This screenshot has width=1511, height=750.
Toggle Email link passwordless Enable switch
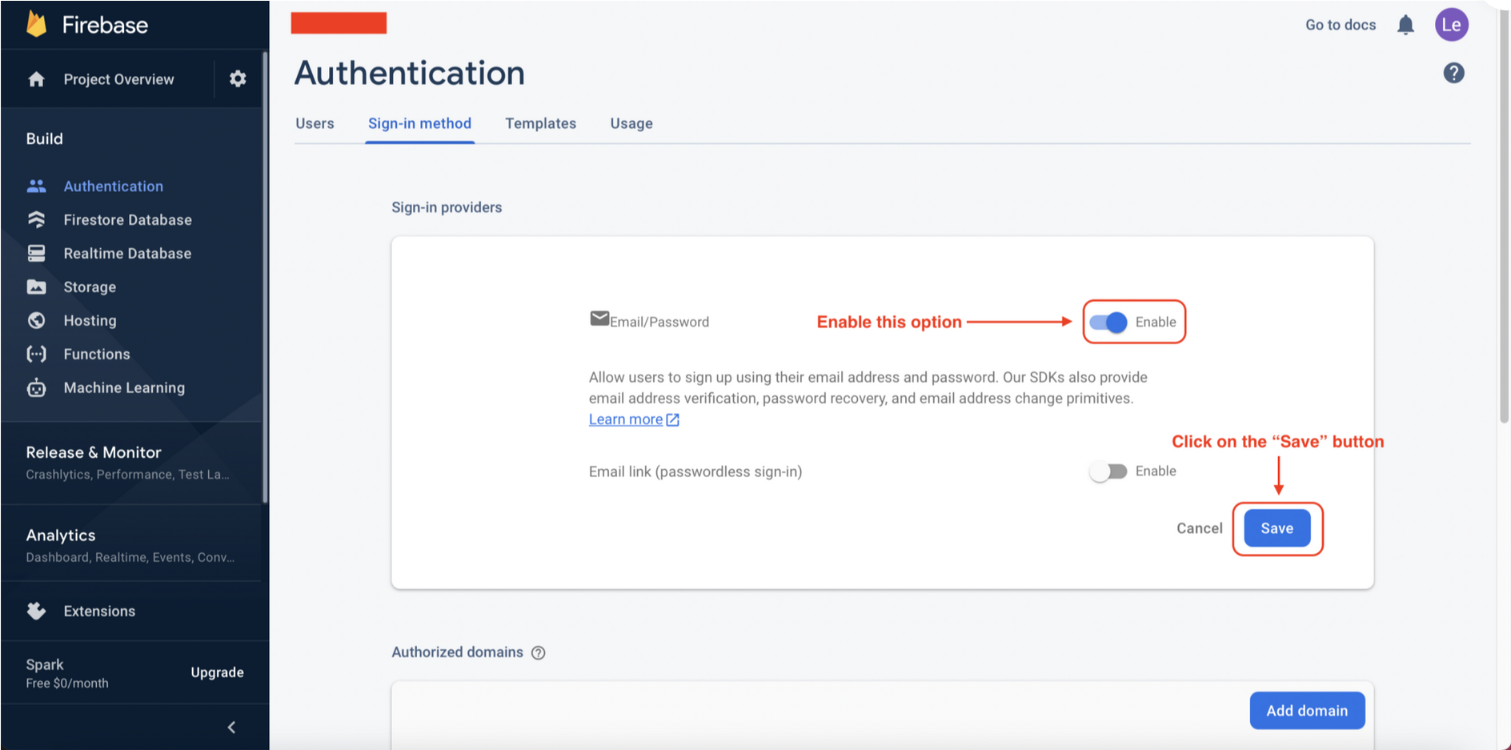tap(1108, 471)
